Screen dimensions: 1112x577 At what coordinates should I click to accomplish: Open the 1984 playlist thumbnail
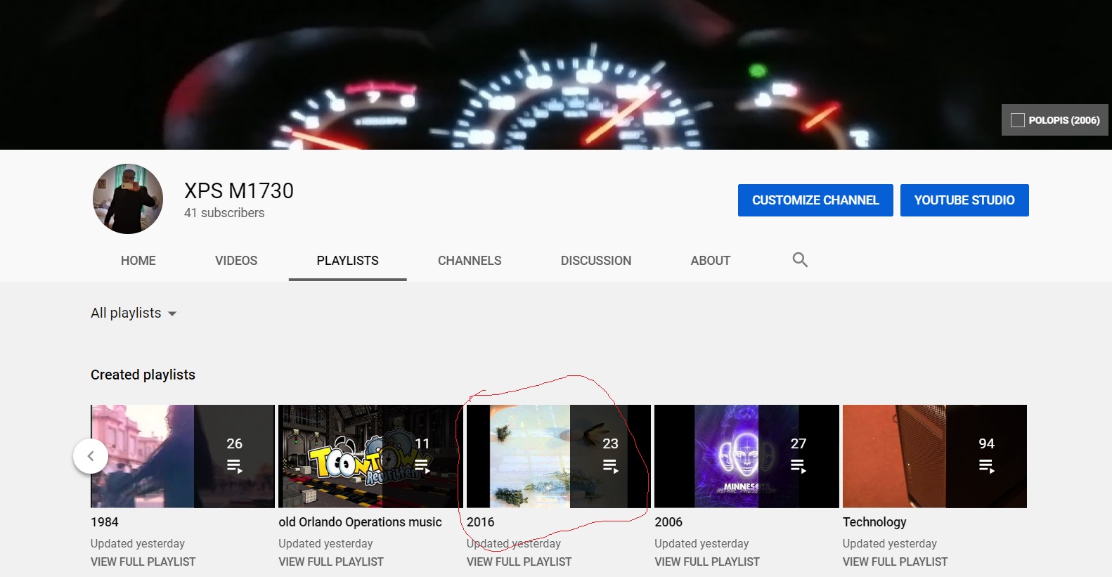click(x=183, y=456)
